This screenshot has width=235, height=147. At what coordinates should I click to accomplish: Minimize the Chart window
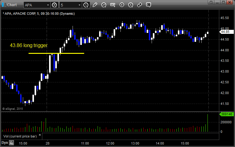click(217, 2)
